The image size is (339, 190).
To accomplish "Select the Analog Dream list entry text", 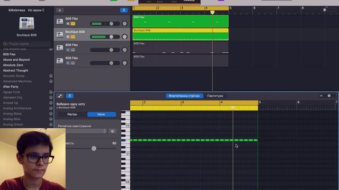I will 13,125.
